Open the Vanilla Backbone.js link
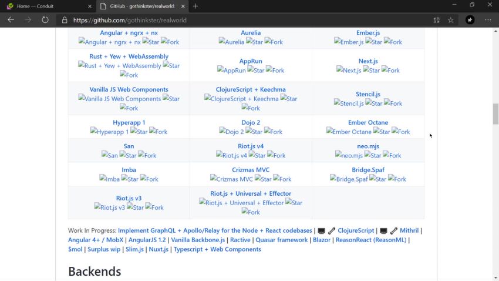The width and height of the screenshot is (499, 281). tap(198, 240)
